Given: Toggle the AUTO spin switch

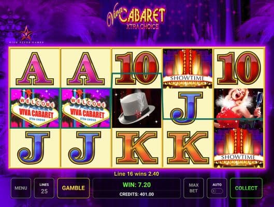Looking at the screenshot, I should pos(217,191).
